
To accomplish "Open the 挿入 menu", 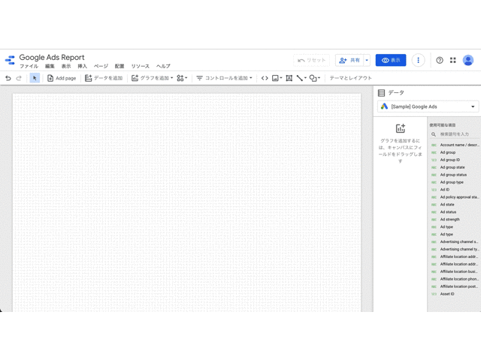I will 83,67.
